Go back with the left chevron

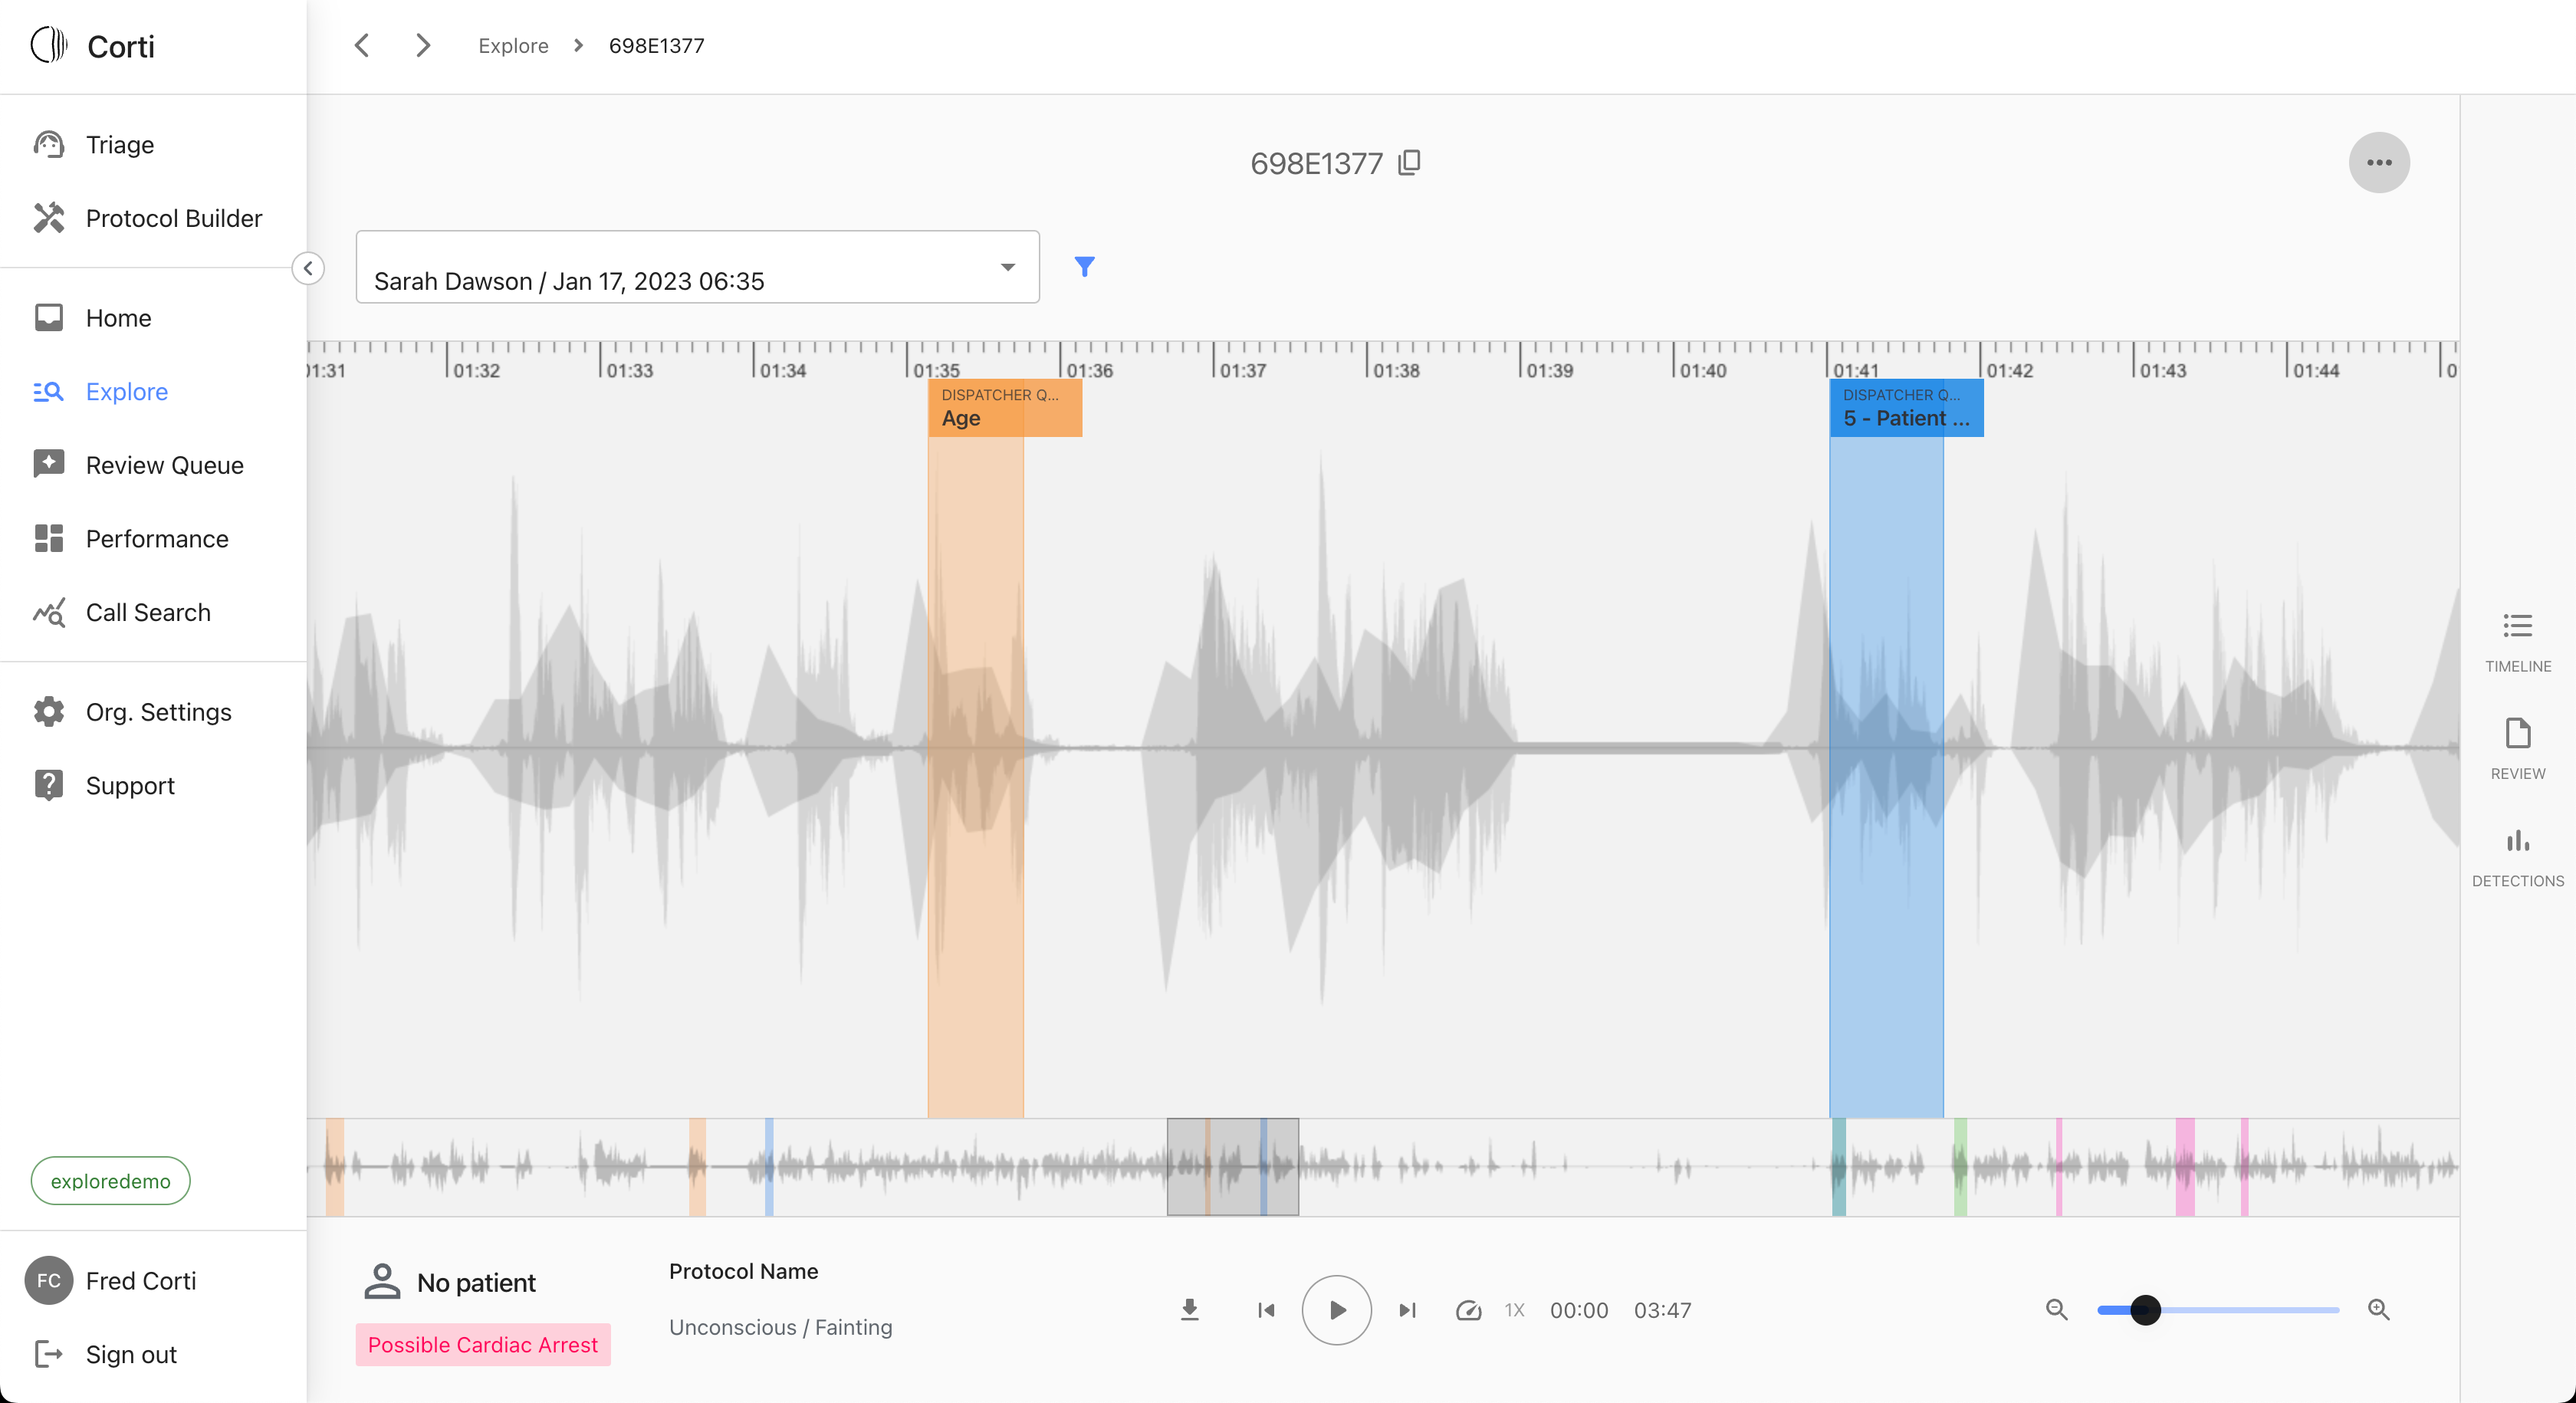(x=362, y=46)
